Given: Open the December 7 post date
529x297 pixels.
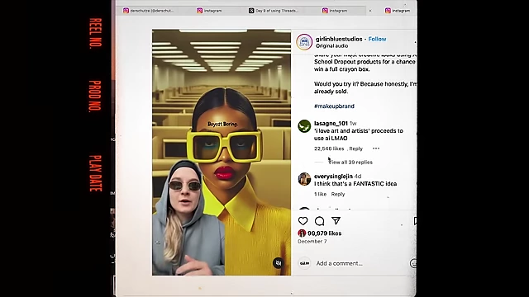Looking at the screenshot, I should click(x=312, y=241).
